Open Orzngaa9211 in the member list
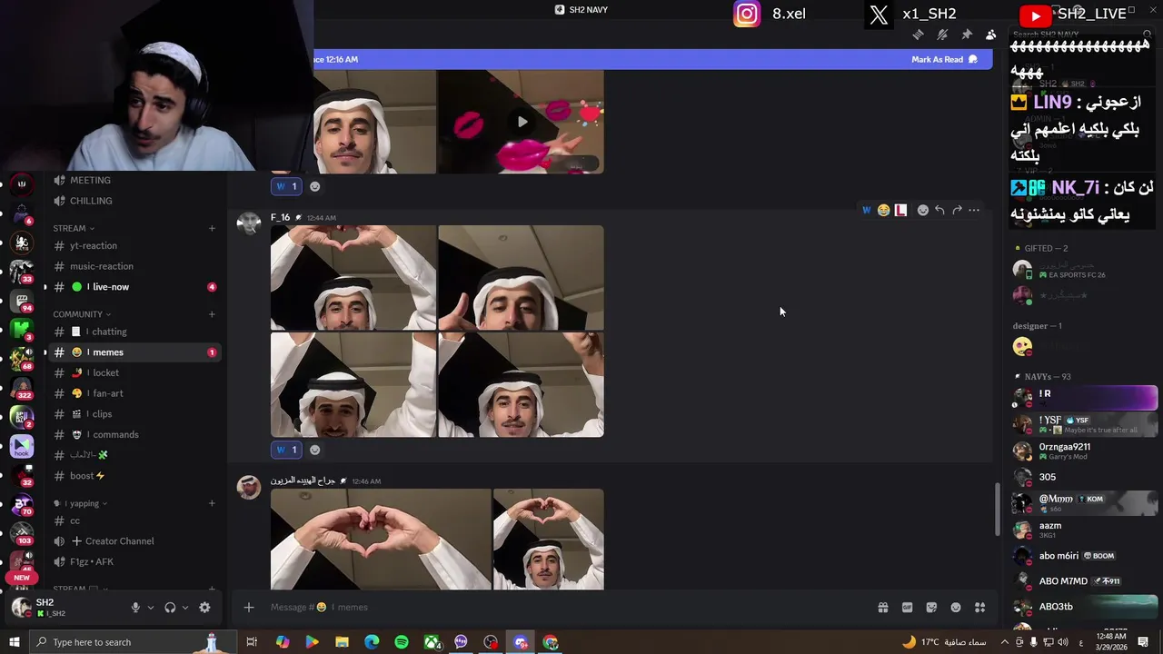Screen dimensions: 1163x654 point(1085,451)
